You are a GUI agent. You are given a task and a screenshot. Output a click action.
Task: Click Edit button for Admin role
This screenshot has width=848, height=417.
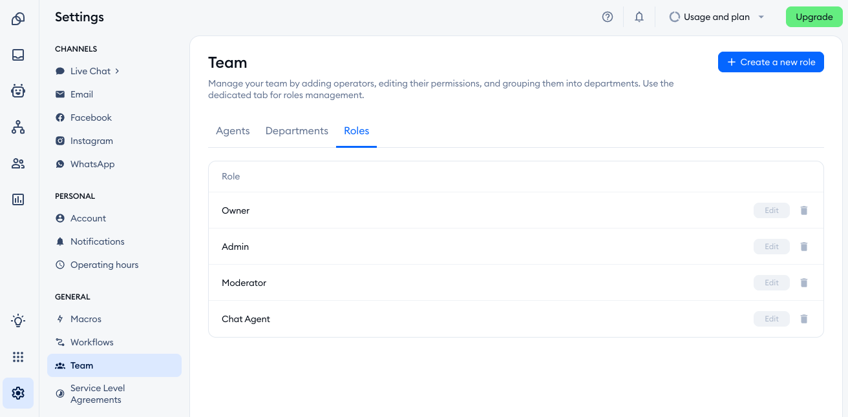point(771,247)
